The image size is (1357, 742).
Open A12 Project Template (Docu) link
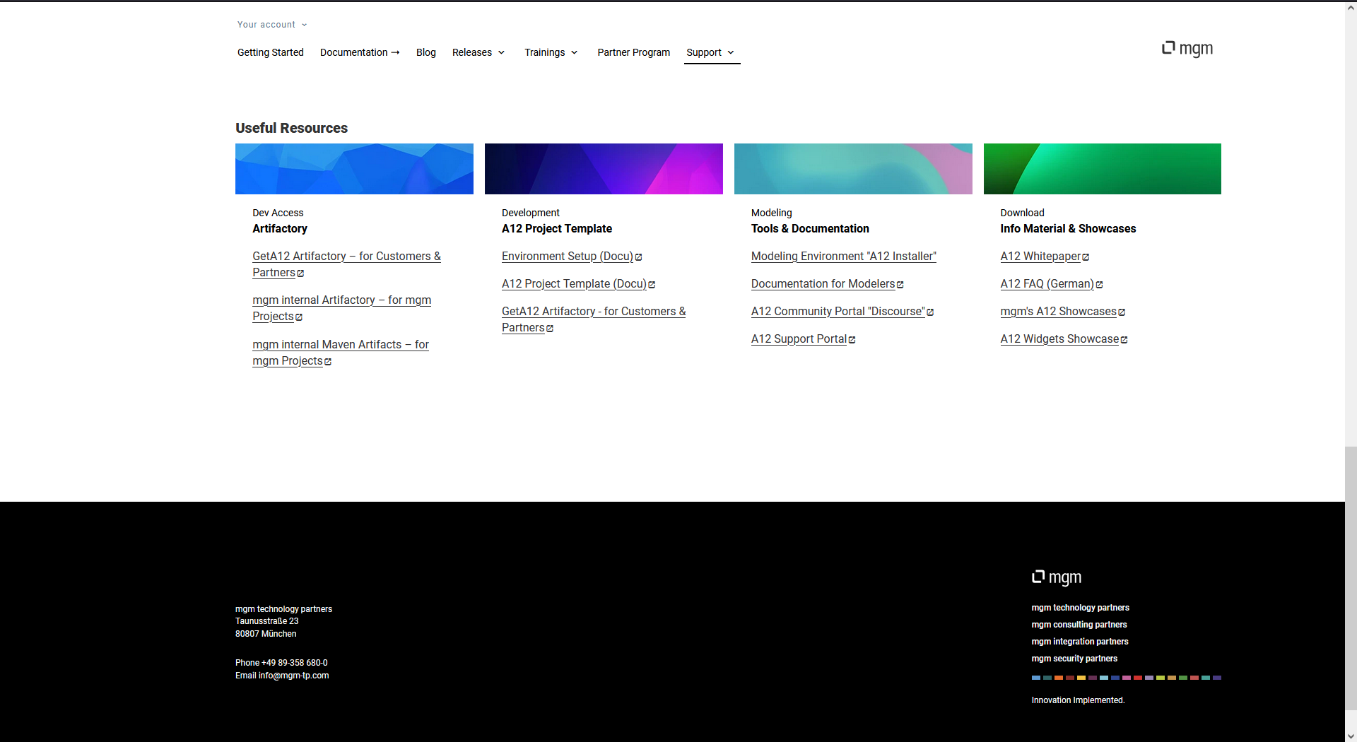pos(574,284)
